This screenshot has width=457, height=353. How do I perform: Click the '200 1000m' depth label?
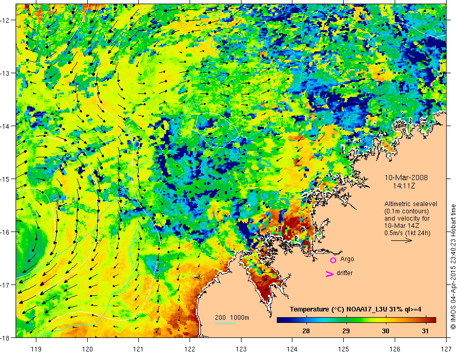click(232, 318)
